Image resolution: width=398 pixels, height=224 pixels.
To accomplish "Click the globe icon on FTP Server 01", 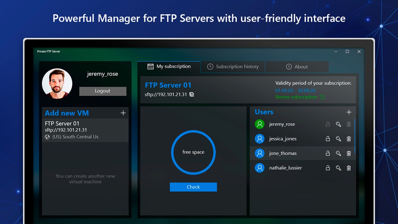I will 47,137.
